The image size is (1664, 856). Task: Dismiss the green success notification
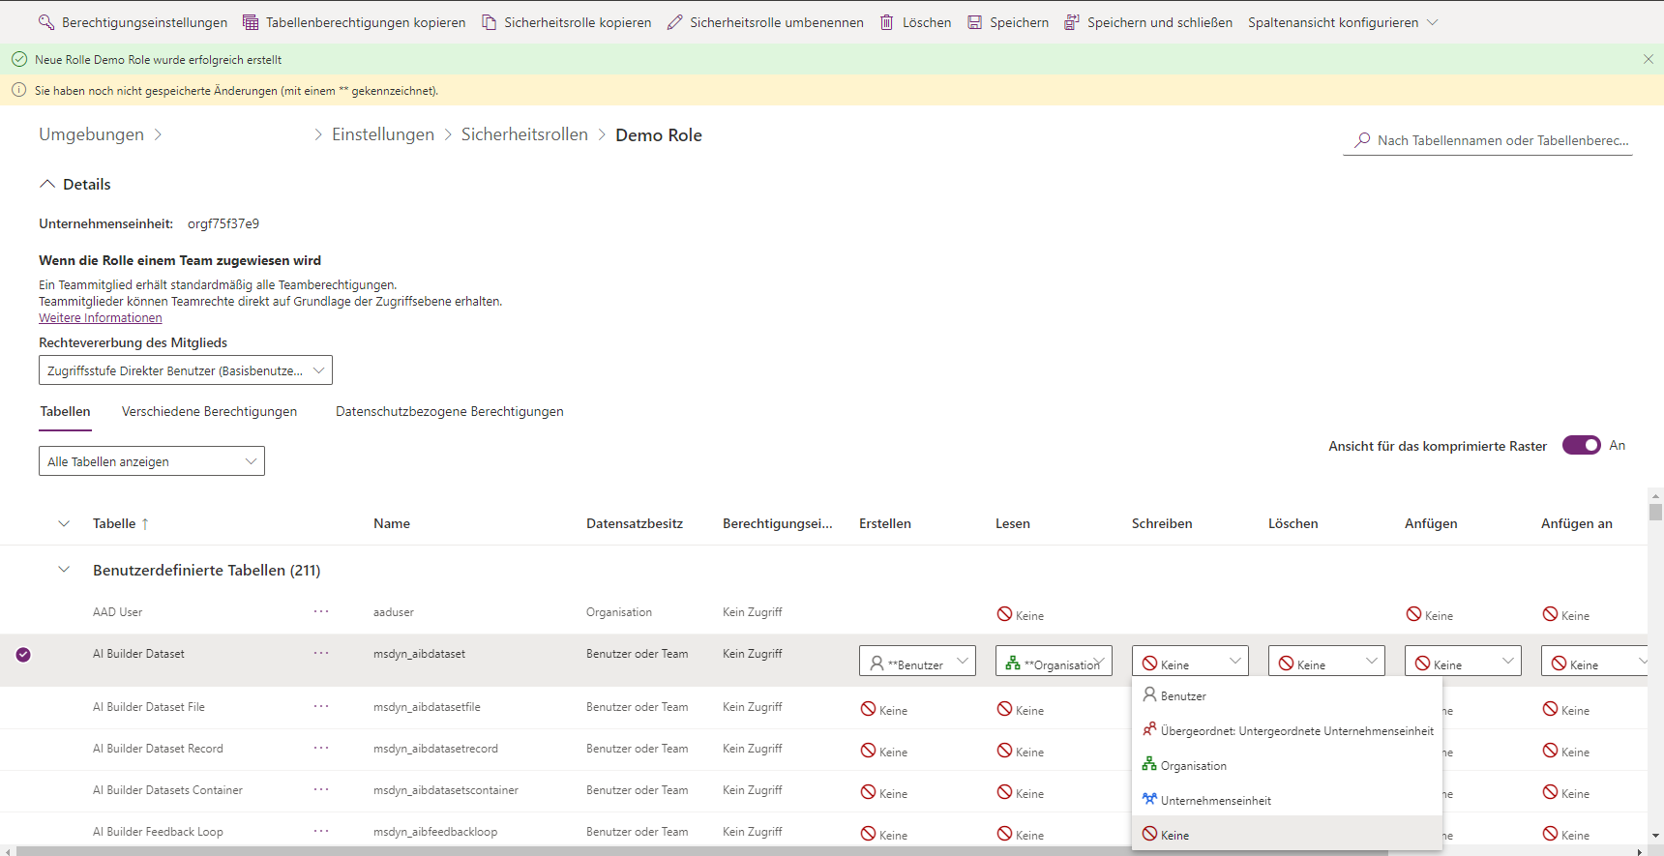point(1649,59)
